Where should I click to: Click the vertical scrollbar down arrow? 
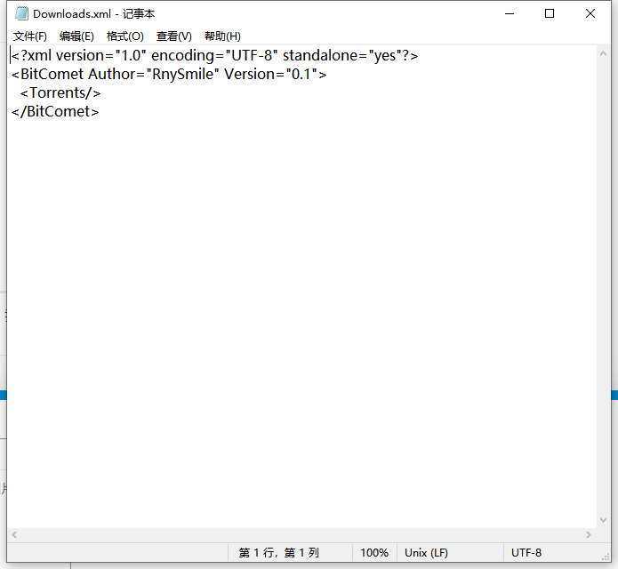[x=604, y=519]
